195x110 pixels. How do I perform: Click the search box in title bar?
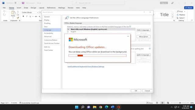[x=99, y=3]
